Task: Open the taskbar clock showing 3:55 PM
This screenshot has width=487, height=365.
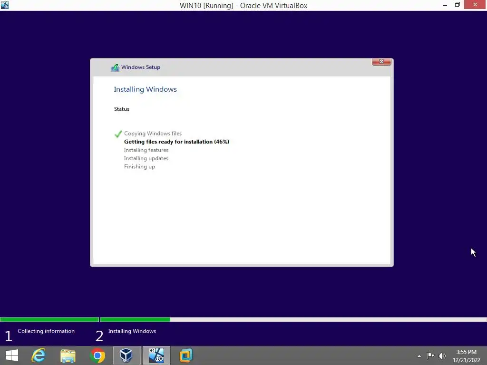Action: coord(466,352)
